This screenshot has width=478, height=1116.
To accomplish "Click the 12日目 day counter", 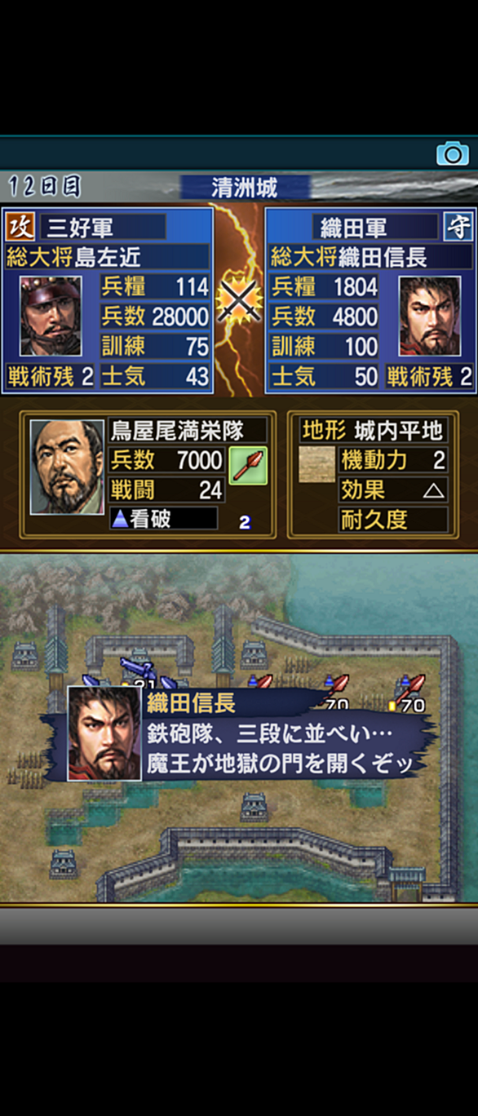I will (46, 187).
